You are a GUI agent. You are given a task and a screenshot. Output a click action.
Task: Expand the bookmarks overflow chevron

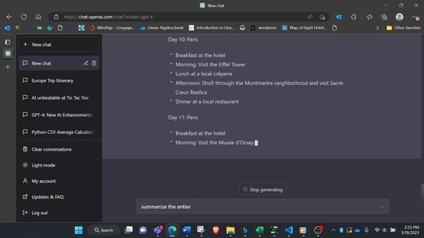[x=378, y=28]
